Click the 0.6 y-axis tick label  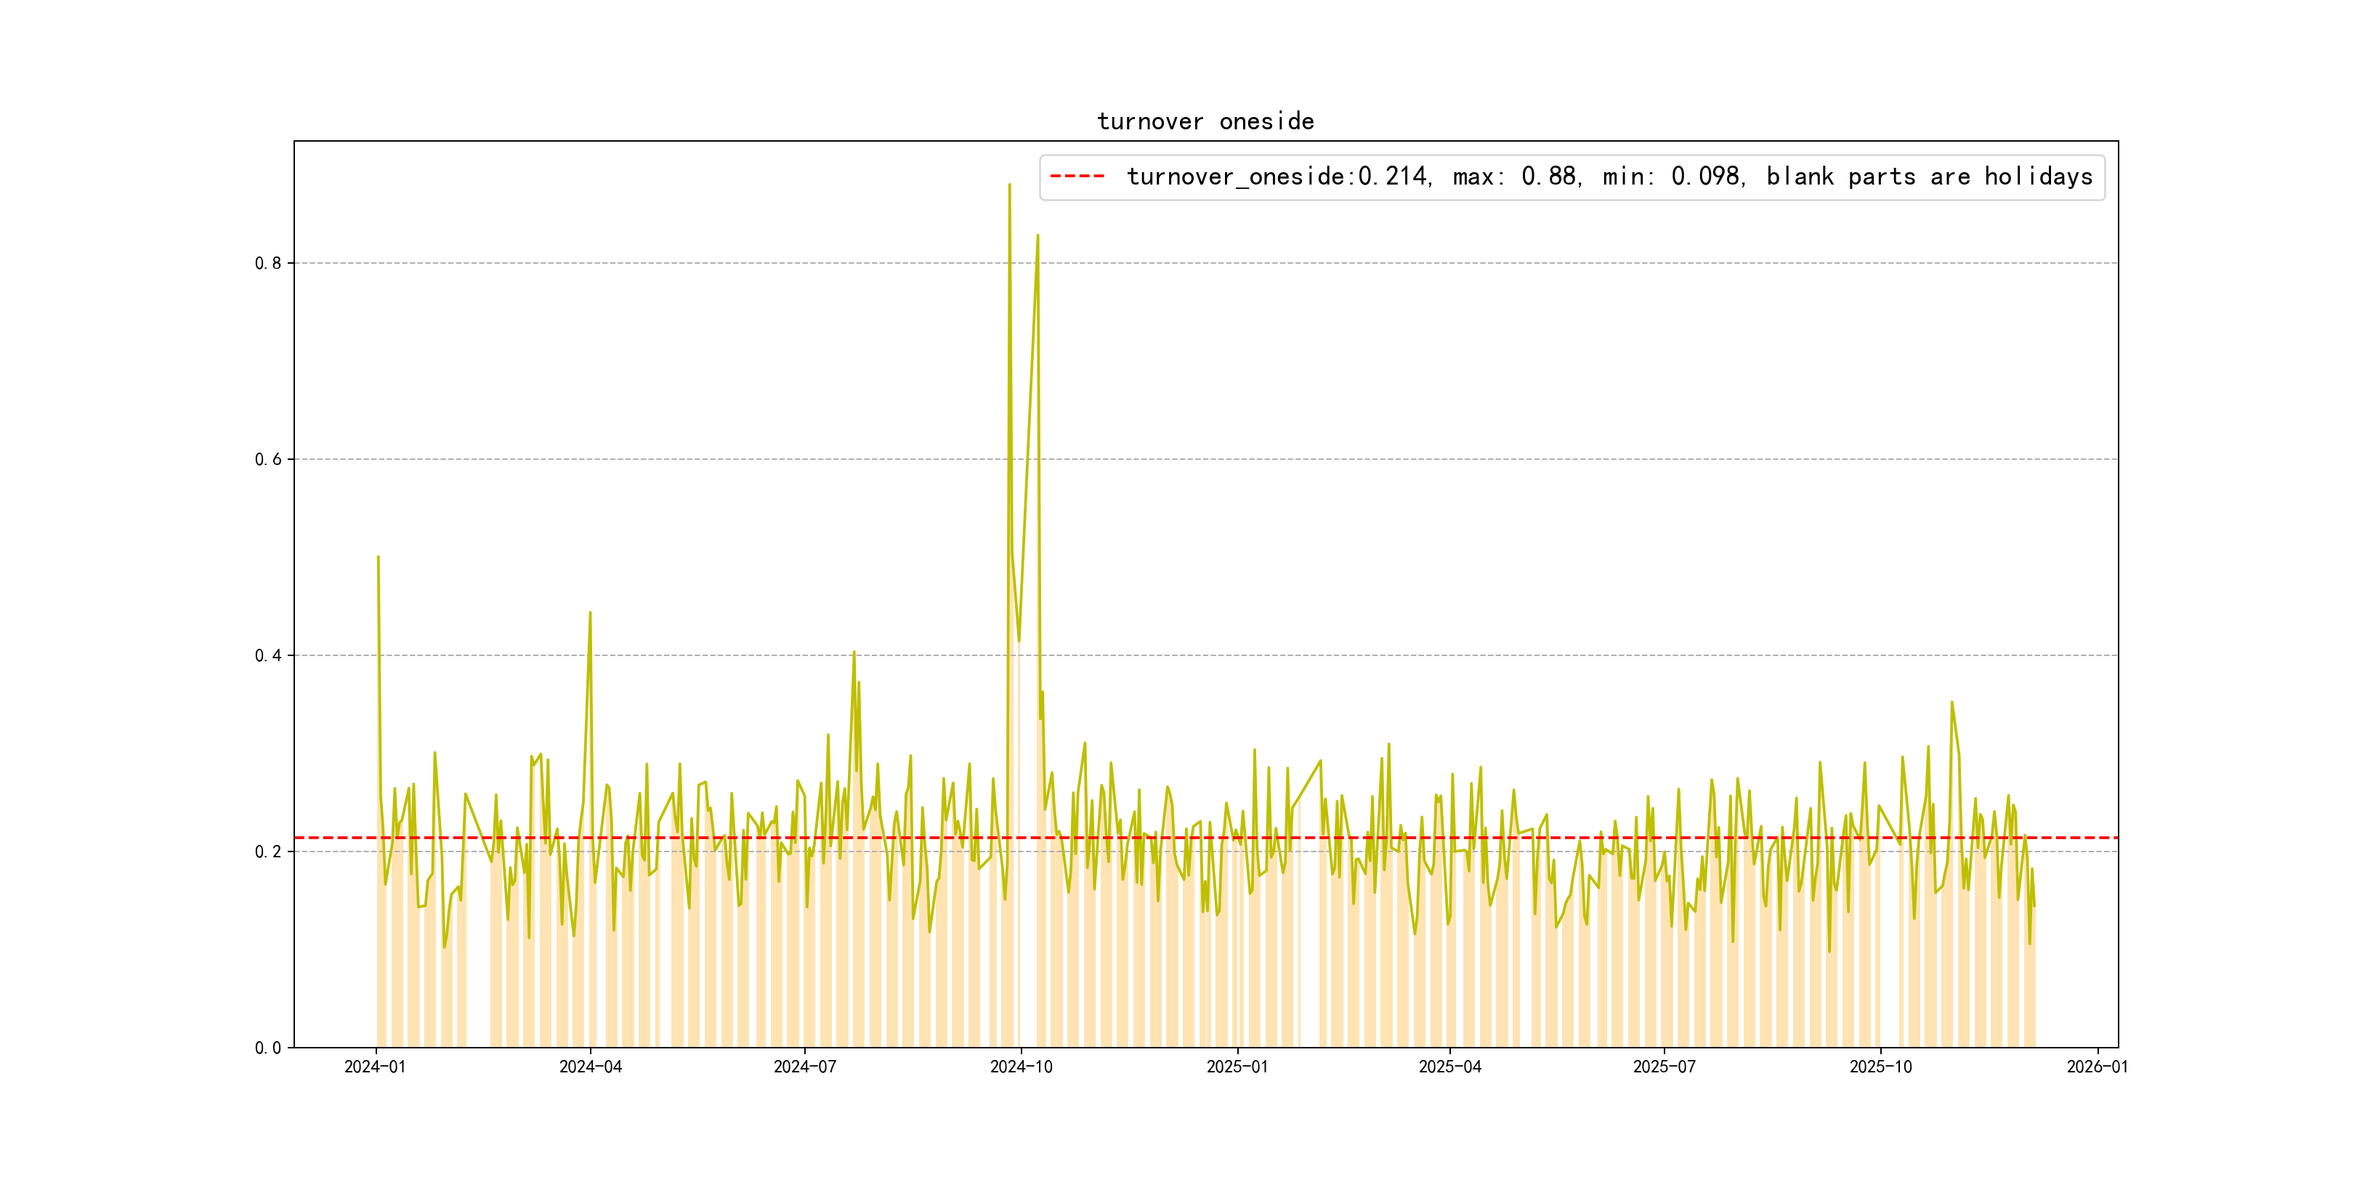tap(268, 460)
